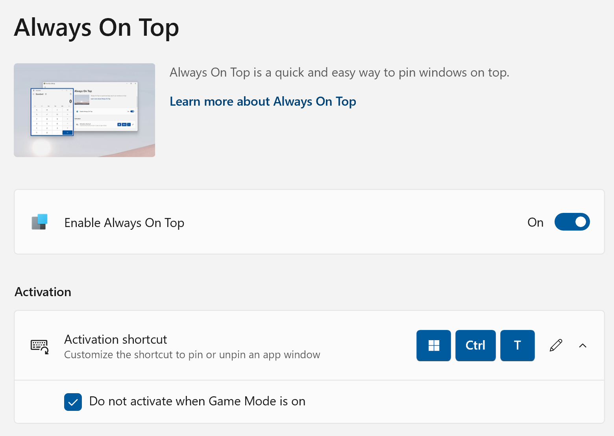Click the Activation shortcut title text
The image size is (614, 436).
click(x=116, y=339)
